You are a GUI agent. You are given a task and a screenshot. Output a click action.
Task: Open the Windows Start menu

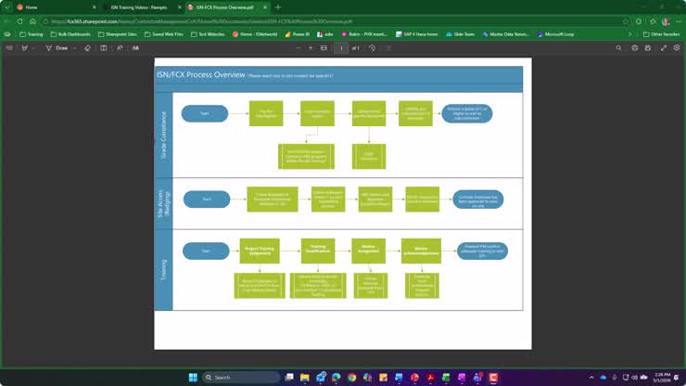pyautogui.click(x=193, y=378)
